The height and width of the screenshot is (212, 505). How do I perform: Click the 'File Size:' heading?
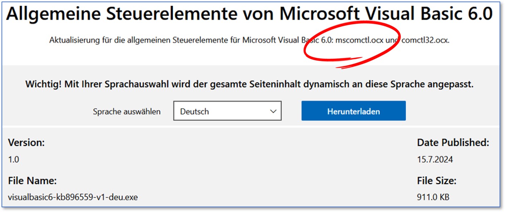click(x=437, y=181)
